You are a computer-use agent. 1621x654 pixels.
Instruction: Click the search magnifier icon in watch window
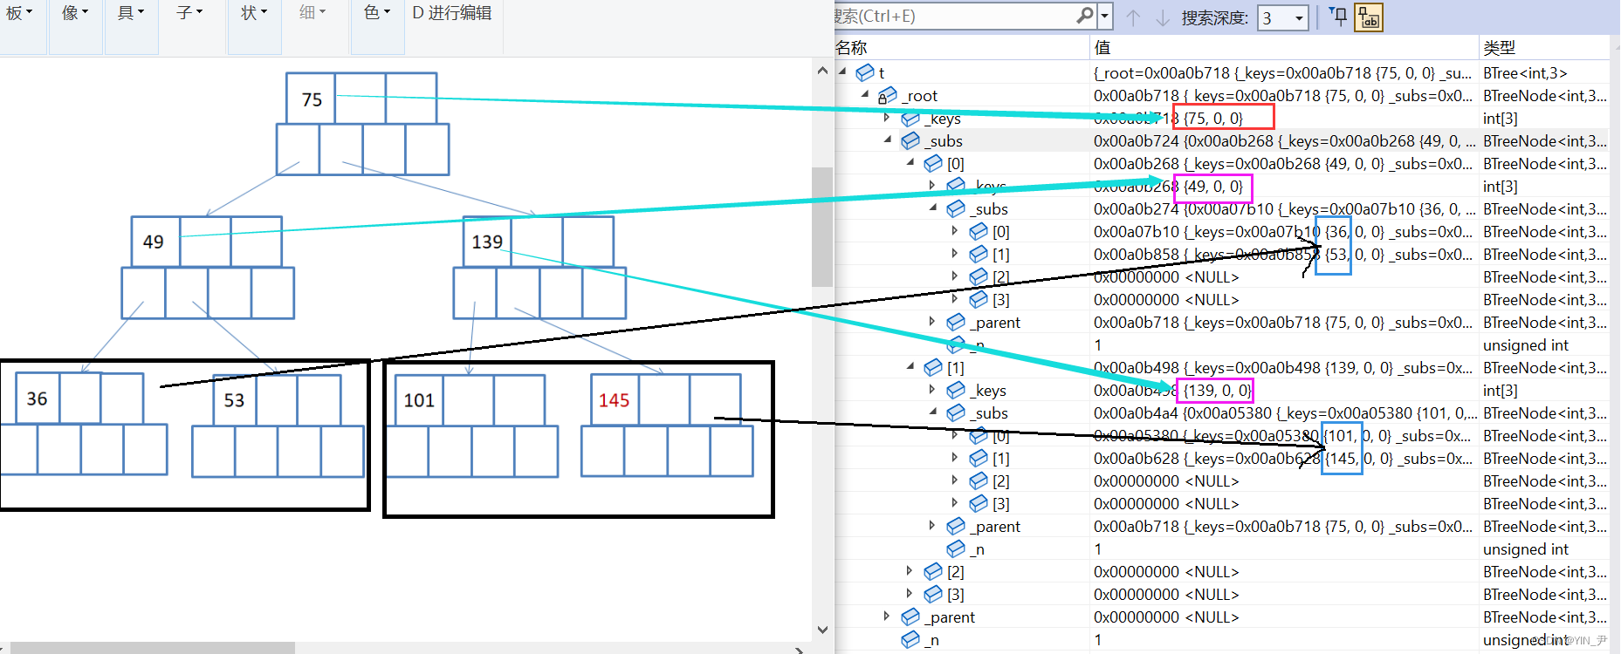click(1084, 16)
